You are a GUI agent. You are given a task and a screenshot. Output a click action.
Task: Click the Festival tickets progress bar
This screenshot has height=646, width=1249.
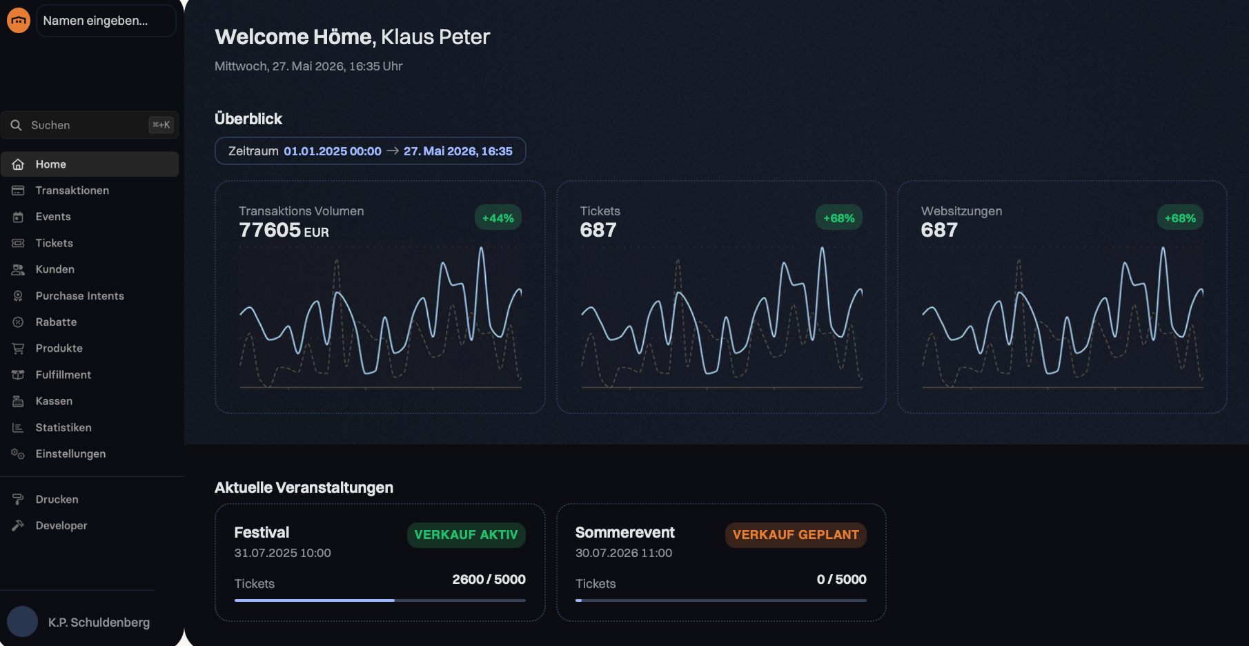pos(380,600)
